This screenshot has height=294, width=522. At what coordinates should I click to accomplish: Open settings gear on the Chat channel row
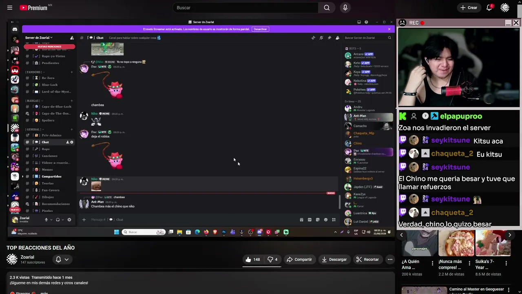click(x=72, y=142)
